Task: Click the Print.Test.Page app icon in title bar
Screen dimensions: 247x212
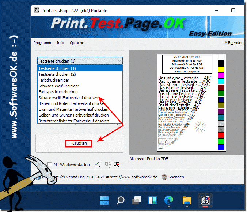Action: coord(37,10)
